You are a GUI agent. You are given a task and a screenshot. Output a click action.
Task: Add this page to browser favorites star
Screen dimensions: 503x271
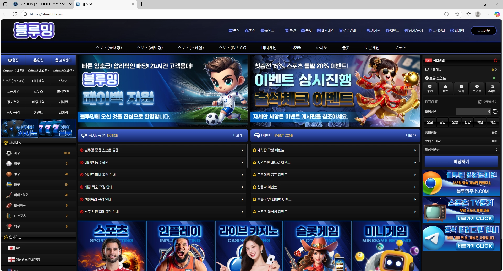tap(457, 14)
